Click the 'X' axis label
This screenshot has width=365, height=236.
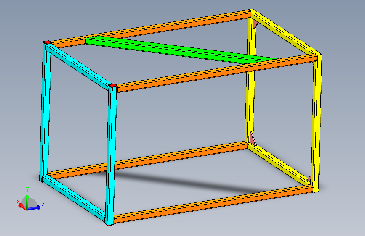[18, 202]
